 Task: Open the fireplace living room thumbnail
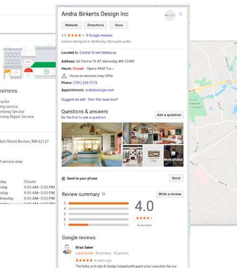tap(133, 156)
